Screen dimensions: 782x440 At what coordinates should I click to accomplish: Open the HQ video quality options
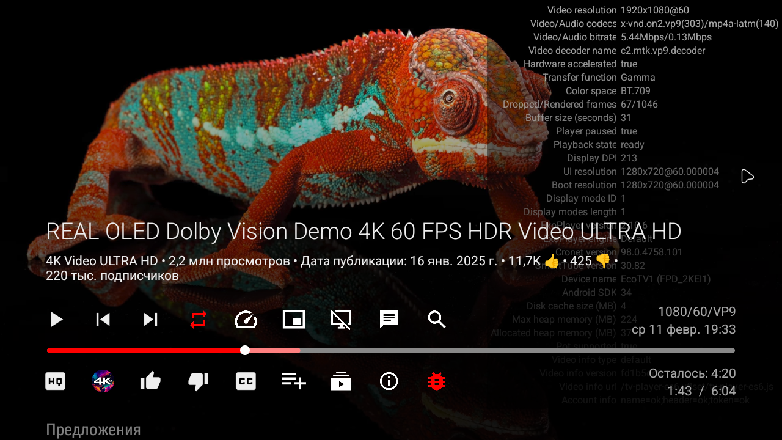(x=56, y=381)
